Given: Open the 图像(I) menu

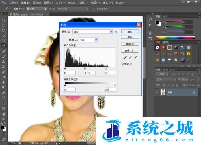Looking at the screenshot, I should (37, 2).
